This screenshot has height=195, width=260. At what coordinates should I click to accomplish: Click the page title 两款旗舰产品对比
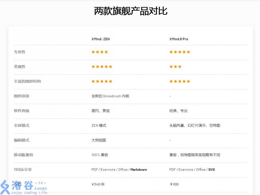tap(131, 11)
